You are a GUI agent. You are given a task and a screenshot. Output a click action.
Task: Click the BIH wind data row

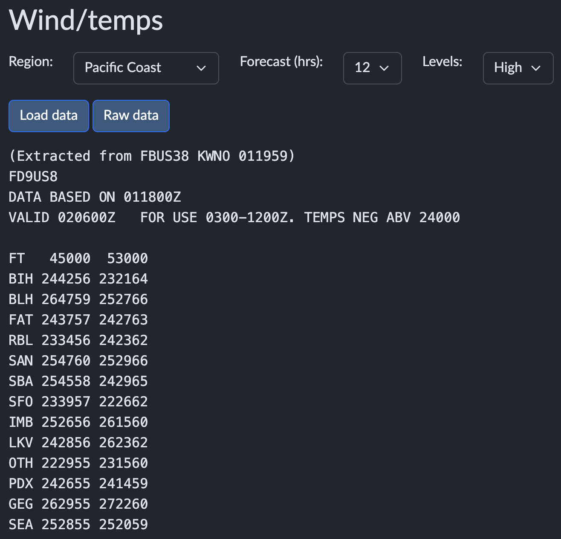(78, 279)
